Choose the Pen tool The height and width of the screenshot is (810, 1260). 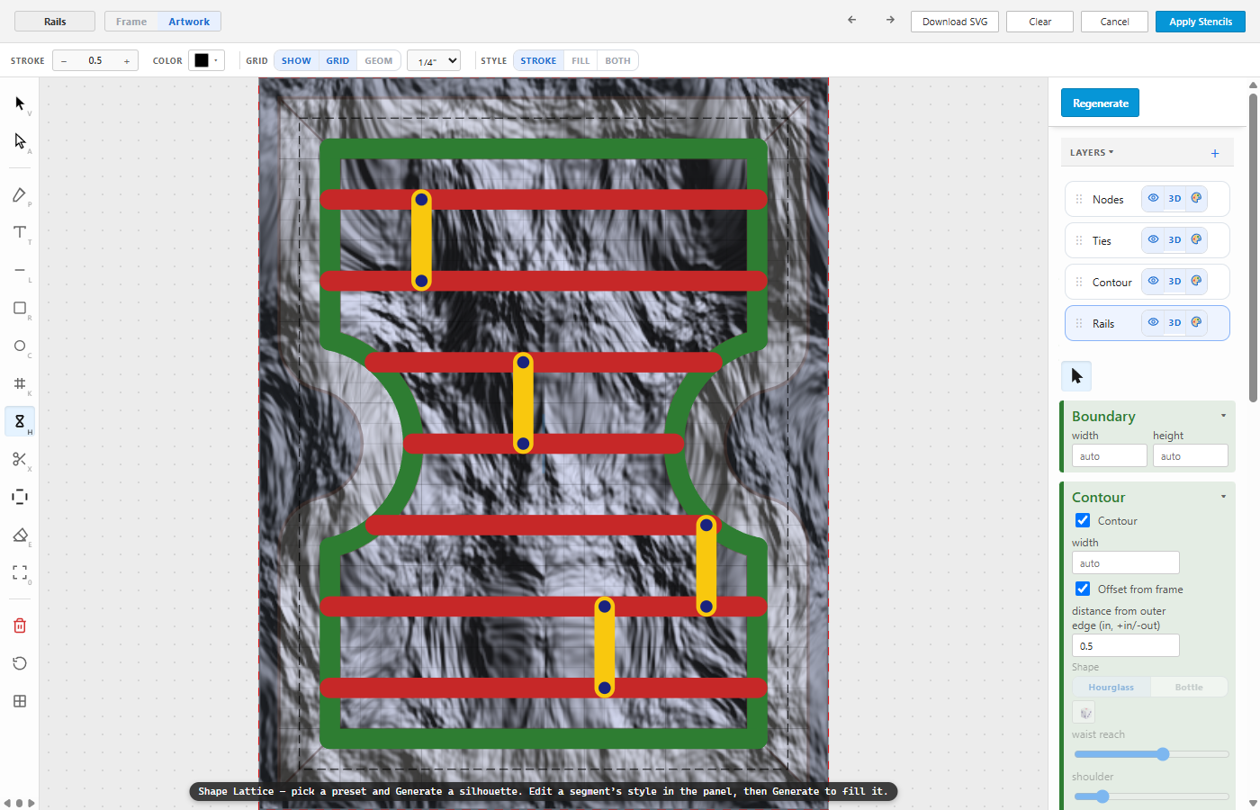point(20,195)
